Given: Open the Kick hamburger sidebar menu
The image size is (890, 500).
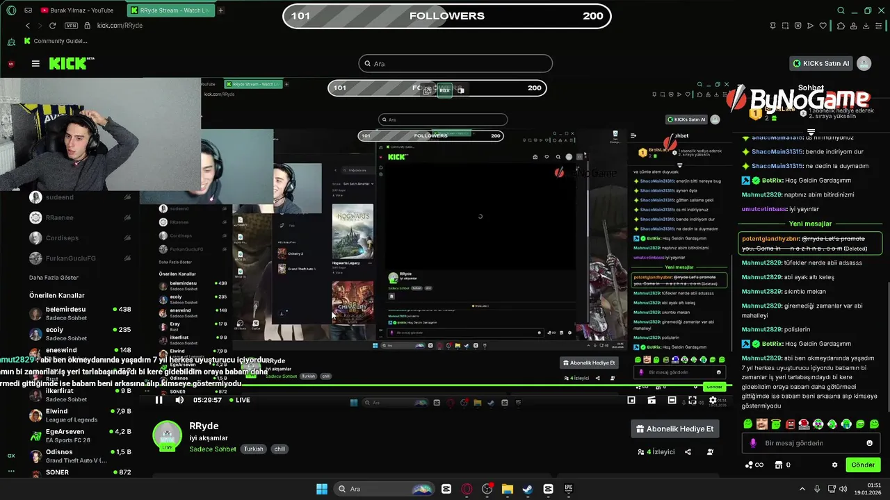Looking at the screenshot, I should pos(35,63).
